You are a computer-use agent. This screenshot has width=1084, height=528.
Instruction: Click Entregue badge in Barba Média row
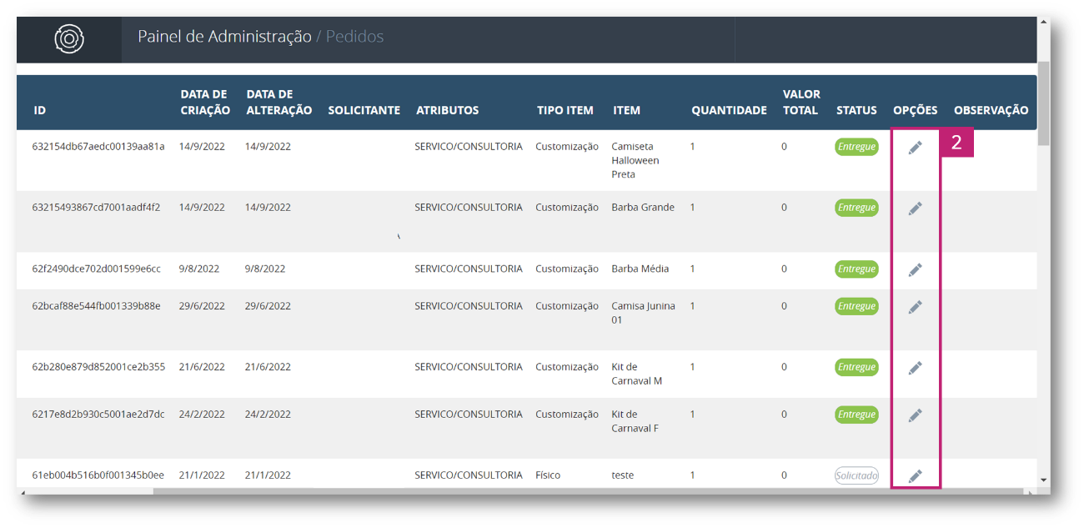(856, 269)
